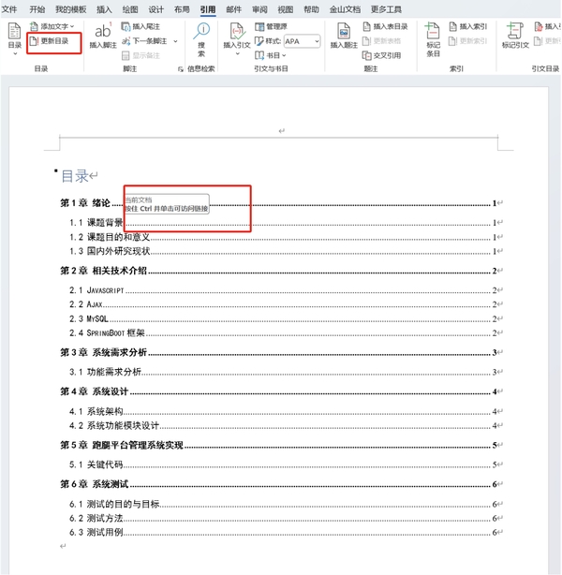The height and width of the screenshot is (575, 562).
Task: Open 交叉引用 cross-reference
Action: coord(381,56)
